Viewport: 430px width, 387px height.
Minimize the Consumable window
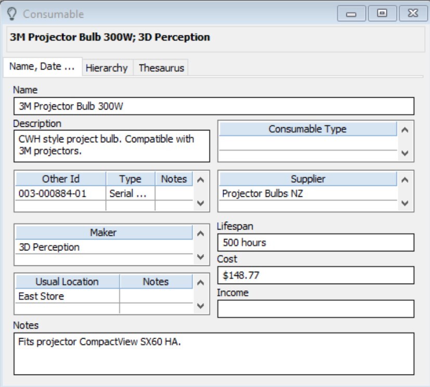[x=351, y=14]
